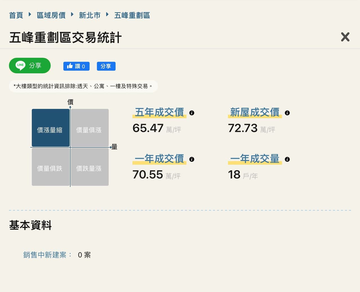Click the 一年成交量 heading
This screenshot has width=360, height=292.
click(x=255, y=159)
